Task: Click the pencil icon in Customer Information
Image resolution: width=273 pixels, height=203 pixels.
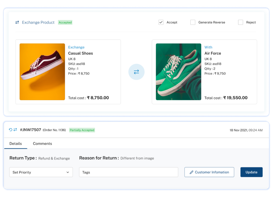Action: click(x=191, y=172)
